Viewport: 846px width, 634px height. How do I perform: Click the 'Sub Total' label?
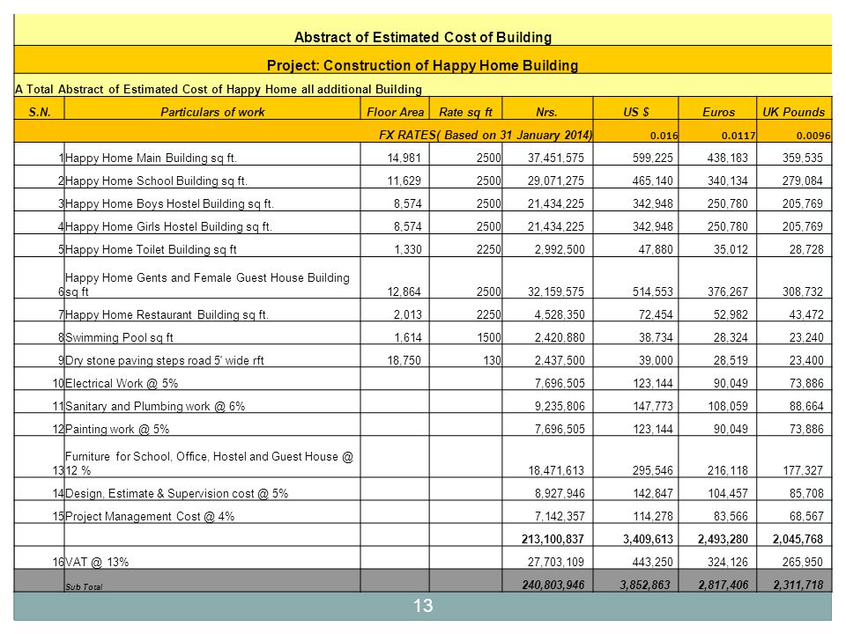[84, 587]
